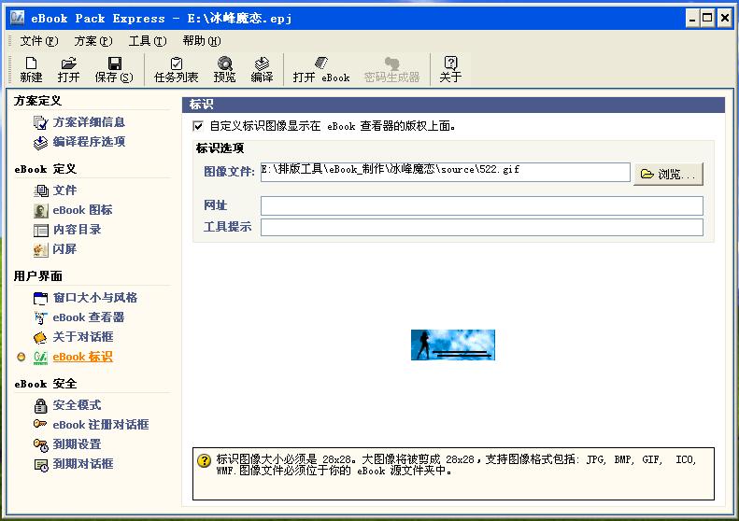The height and width of the screenshot is (521, 739).
Task: Select the 窗口大小与风格 window icon
Action: (x=41, y=298)
